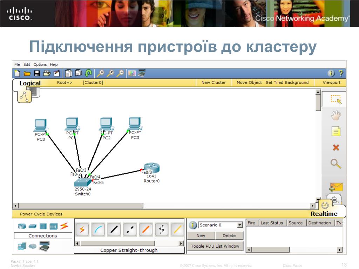Click the Print icon
The height and width of the screenshot is (269, 359).
tap(47, 73)
